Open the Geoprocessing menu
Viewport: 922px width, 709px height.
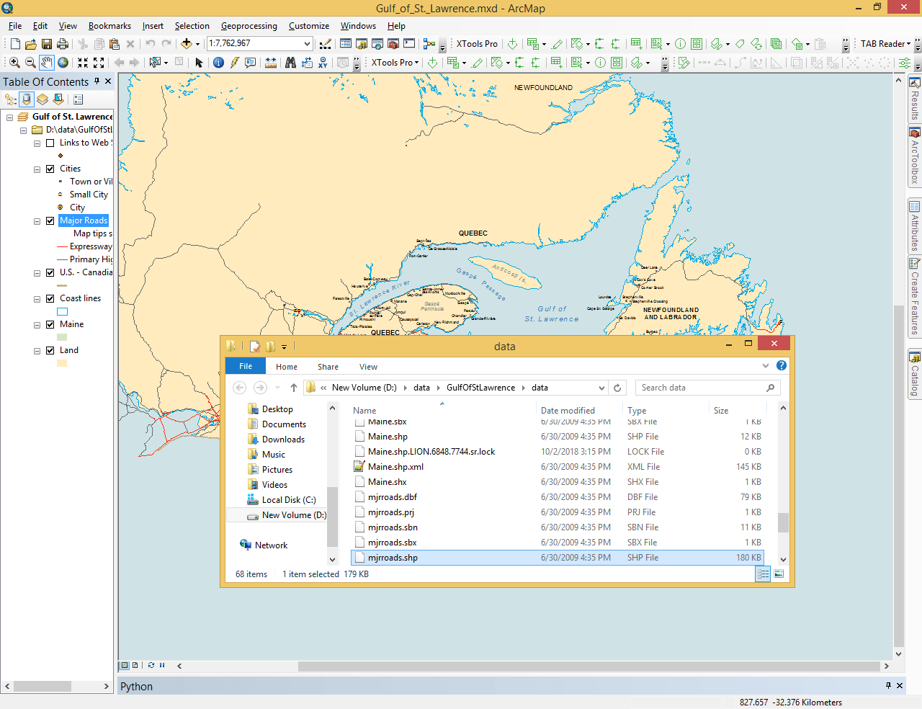tap(249, 26)
